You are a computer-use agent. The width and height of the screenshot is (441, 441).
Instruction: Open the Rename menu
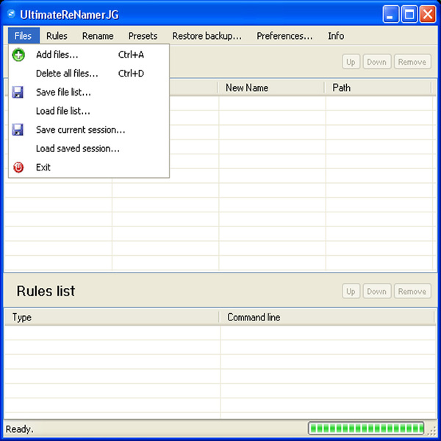tap(98, 36)
